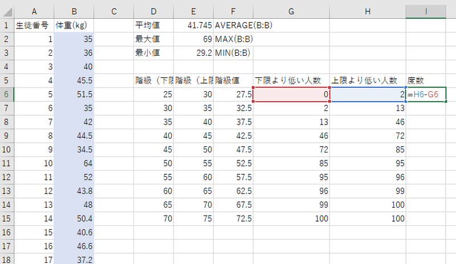This screenshot has width=456, height=264.
Task: Click class value 52.5 cell
Action: coord(233,163)
